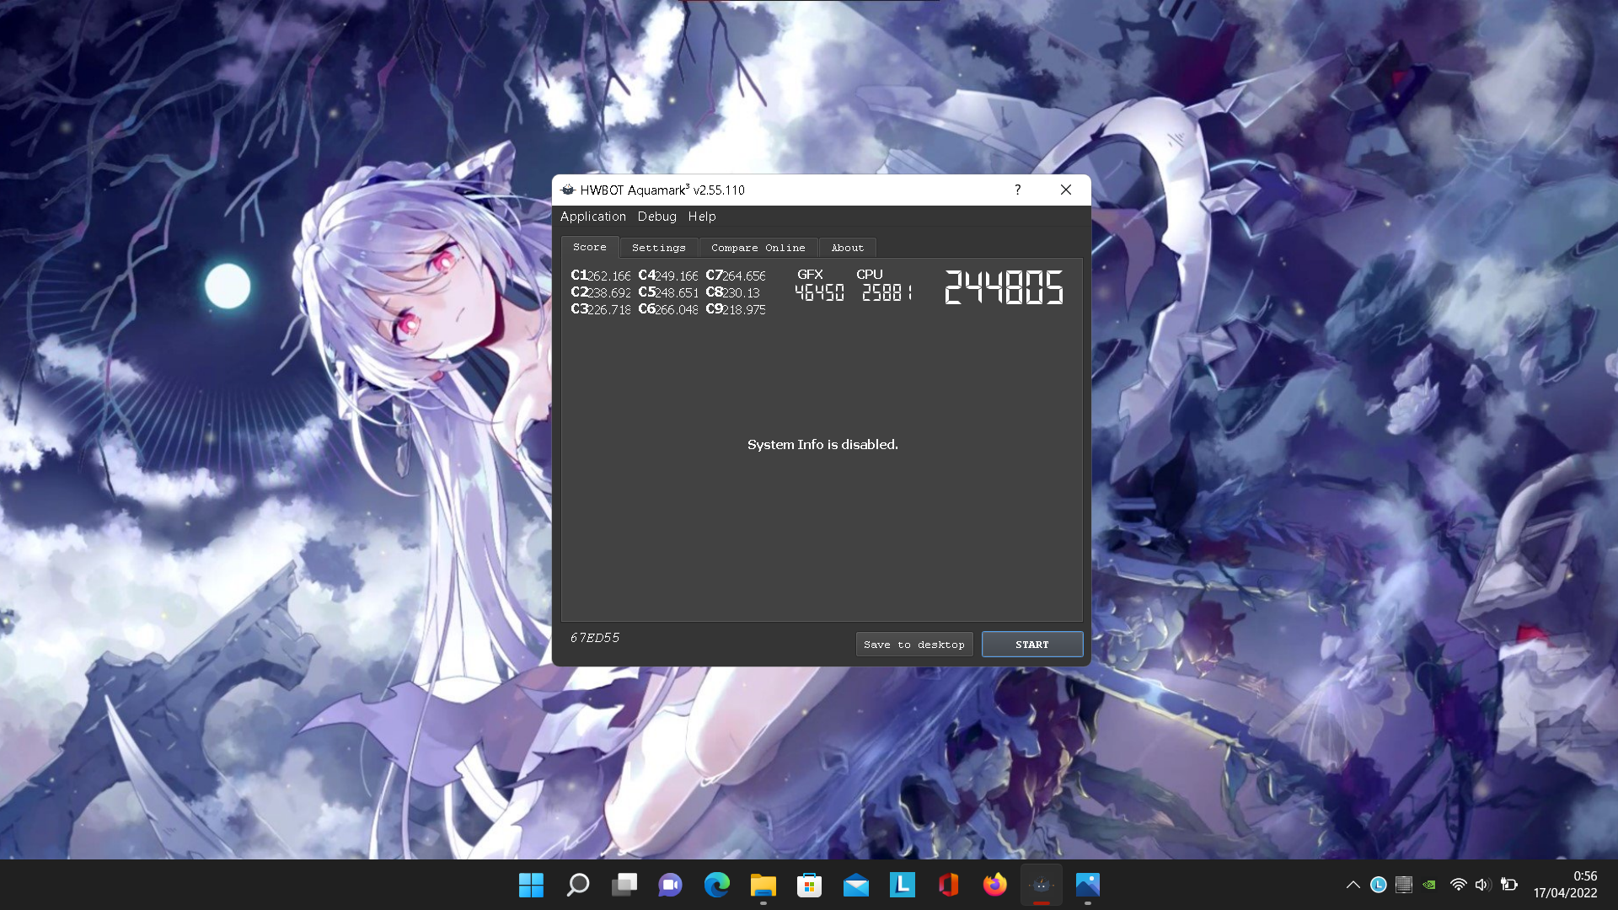1618x910 pixels.
Task: Click the Aquamark taskbar icon
Action: tap(1042, 885)
